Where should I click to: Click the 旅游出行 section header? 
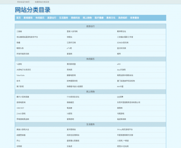click(90, 26)
